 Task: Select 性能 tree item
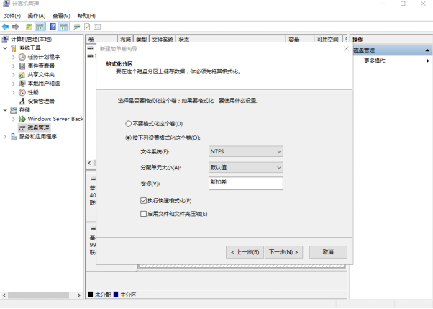33,92
